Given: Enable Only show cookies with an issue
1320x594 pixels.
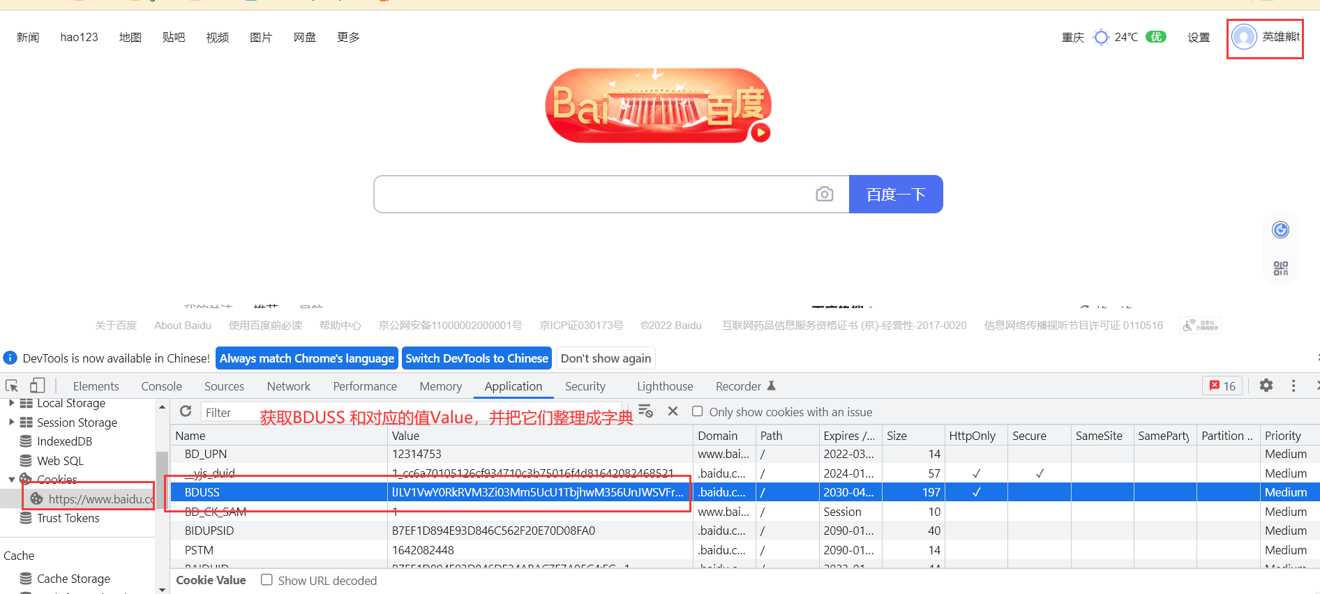Looking at the screenshot, I should (x=697, y=411).
